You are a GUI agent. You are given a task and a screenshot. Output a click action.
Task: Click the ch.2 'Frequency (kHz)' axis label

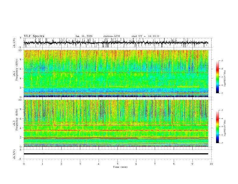[17, 120]
